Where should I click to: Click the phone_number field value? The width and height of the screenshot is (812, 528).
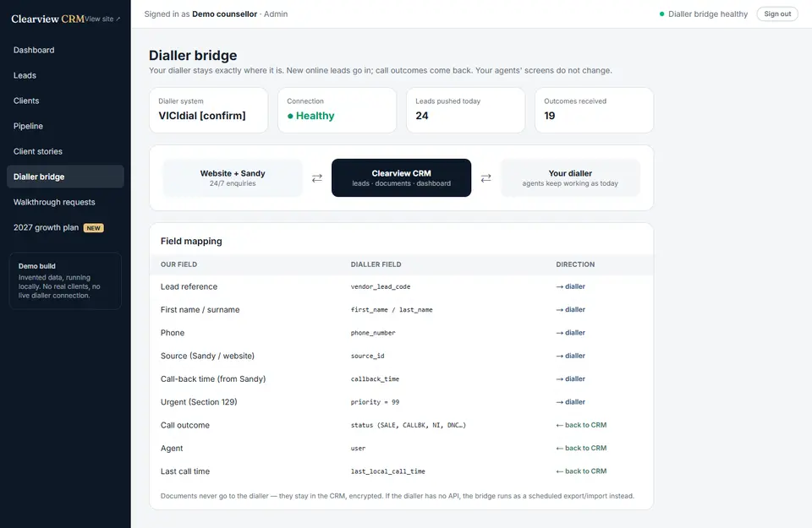point(373,333)
